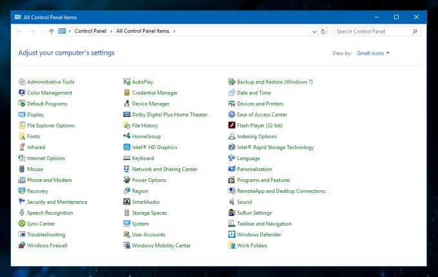This screenshot has height=277, width=438.
Task: Open the Speech Recognition link
Action: 50,213
